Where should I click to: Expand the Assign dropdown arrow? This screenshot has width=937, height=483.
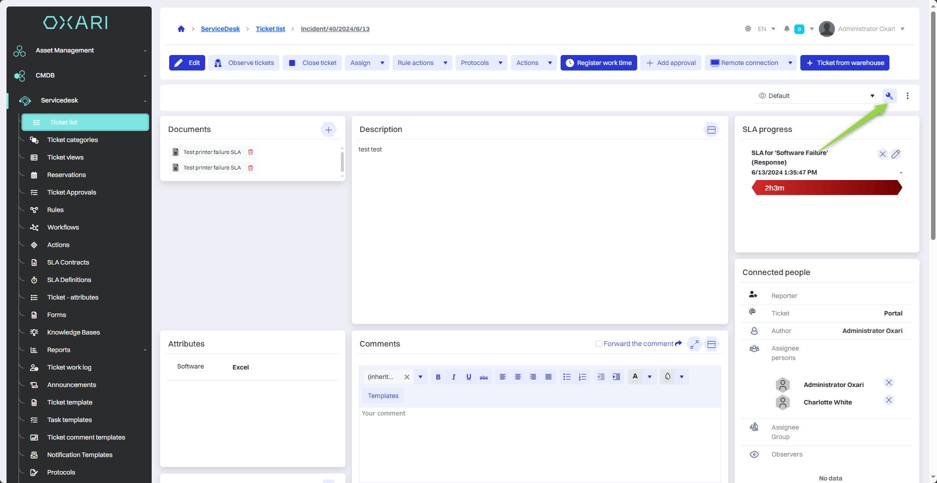(382, 63)
